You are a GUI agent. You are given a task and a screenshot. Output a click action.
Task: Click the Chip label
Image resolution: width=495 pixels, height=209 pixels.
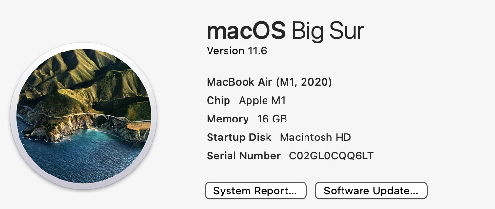coord(218,101)
